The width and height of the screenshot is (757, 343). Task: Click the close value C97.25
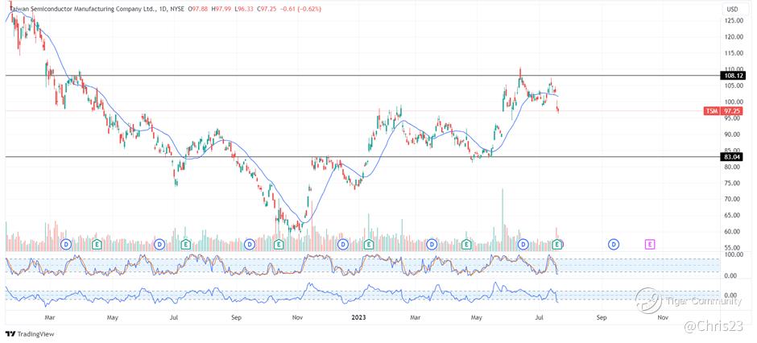coord(265,9)
